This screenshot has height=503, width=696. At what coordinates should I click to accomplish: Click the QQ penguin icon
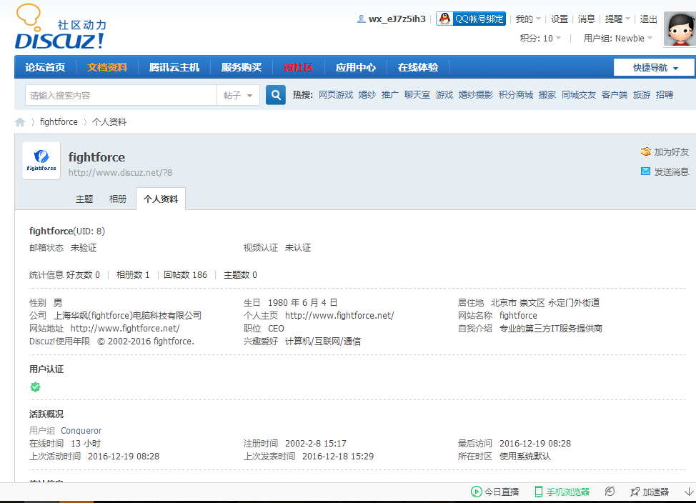(x=444, y=19)
